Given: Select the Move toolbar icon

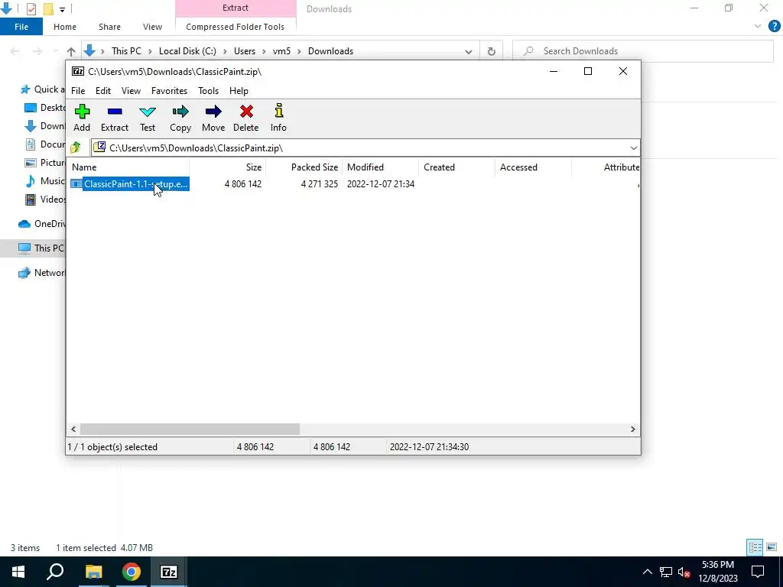Looking at the screenshot, I should (x=213, y=118).
